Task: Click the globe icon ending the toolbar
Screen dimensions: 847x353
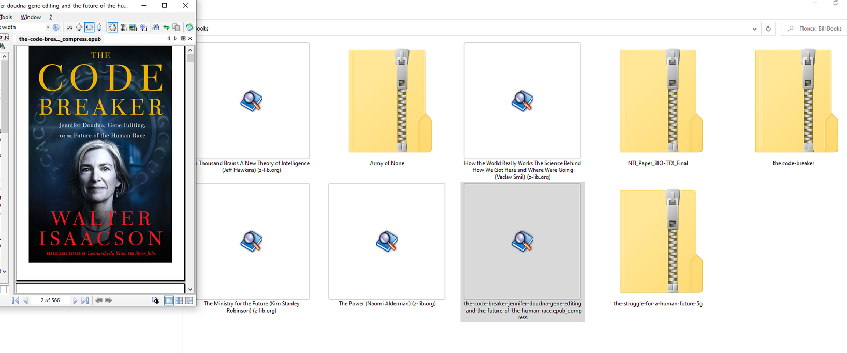Action: (189, 27)
